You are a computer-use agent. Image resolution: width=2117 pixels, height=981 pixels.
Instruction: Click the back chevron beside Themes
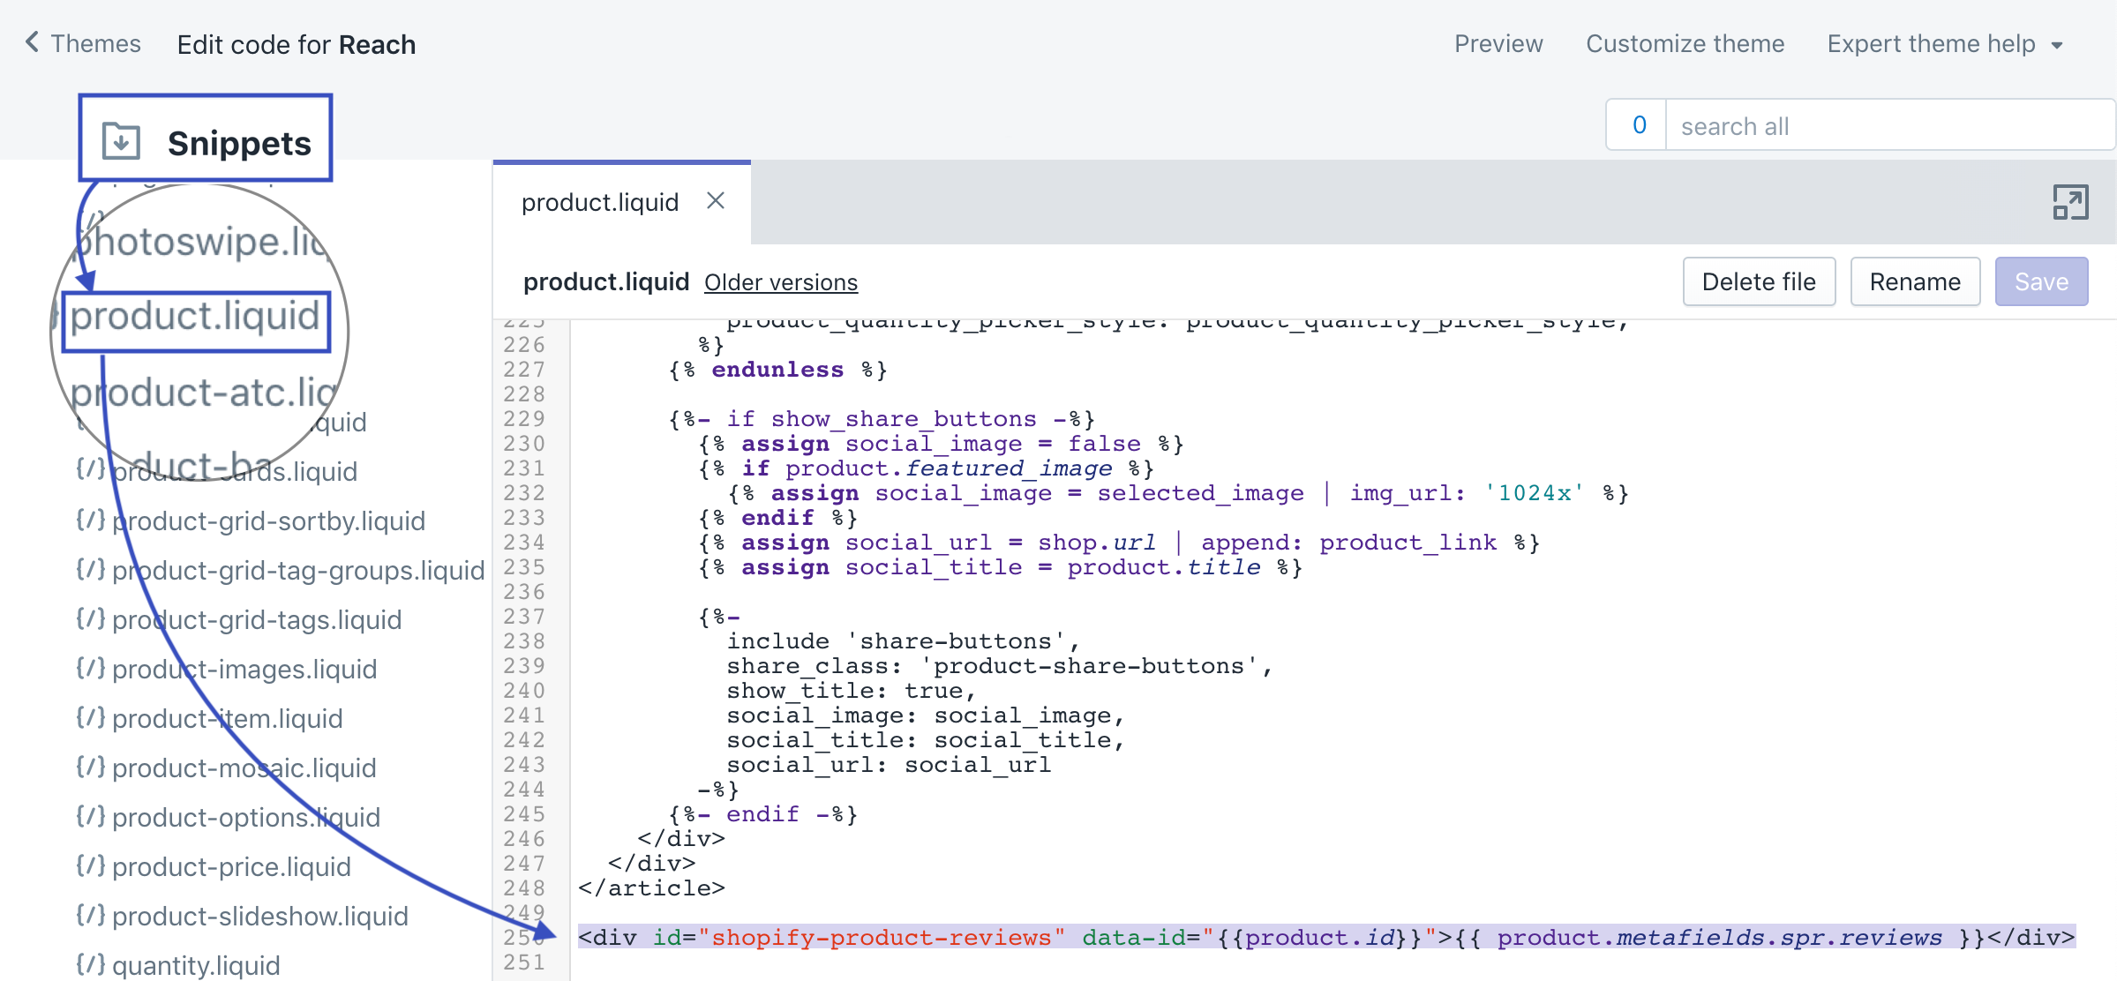point(32,42)
